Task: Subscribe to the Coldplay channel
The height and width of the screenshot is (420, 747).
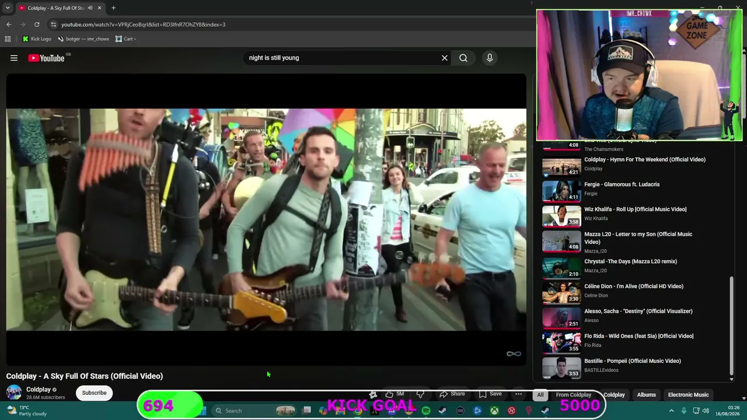Action: [x=94, y=393]
